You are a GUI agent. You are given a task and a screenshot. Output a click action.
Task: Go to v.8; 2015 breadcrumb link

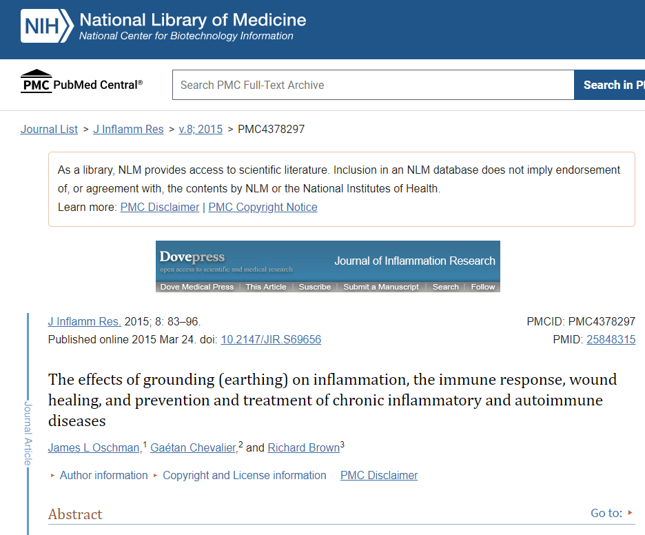pos(201,129)
